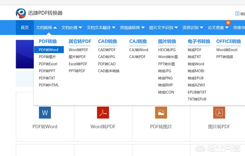Choose 转成Word under 电子书转换
This screenshot has width=245, height=156.
(196, 64)
